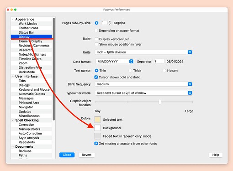
Task: Collapse the Spell Checking section
Action: click(13, 120)
